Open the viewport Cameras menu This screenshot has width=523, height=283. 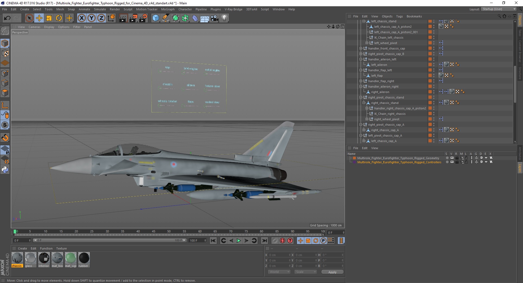[34, 27]
